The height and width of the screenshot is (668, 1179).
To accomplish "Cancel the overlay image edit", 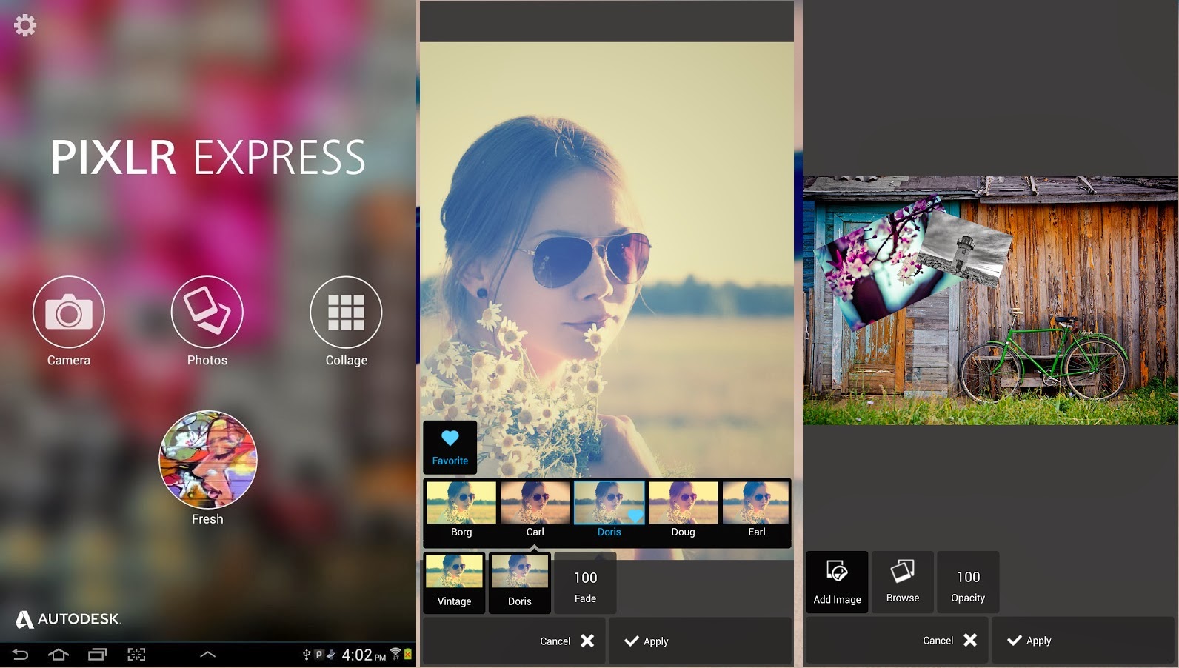I will (949, 641).
